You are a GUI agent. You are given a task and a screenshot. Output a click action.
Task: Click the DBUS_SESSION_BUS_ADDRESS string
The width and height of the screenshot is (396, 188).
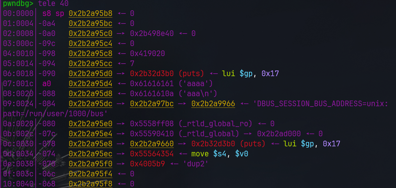pos(322,104)
